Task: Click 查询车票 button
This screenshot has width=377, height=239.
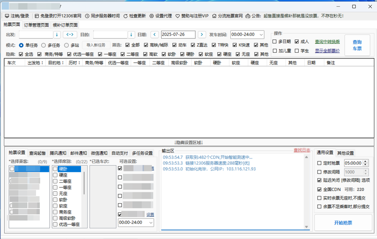Action: pyautogui.click(x=357, y=45)
